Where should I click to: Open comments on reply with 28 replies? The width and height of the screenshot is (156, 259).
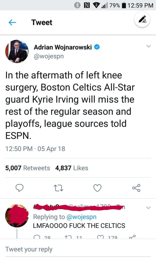coord(37,237)
